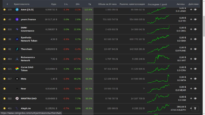Click the eye icon in Synthetix row
Screen dimensions: 205x115
[x=195, y=39]
